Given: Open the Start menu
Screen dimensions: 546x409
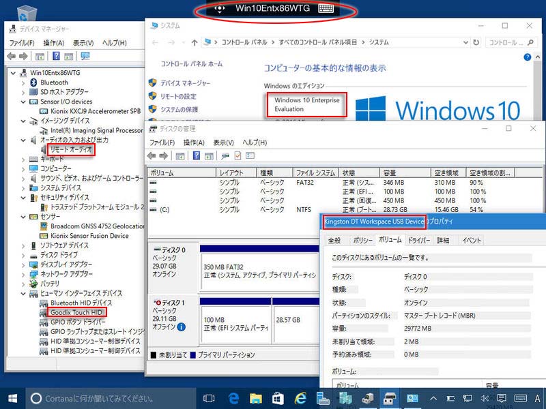Looking at the screenshot, I should (x=12, y=398).
